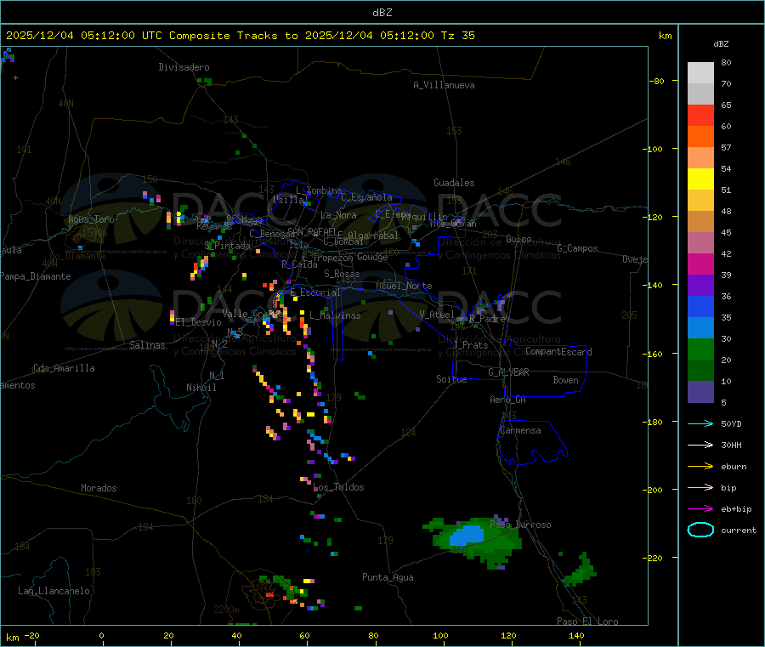Click the 'SAN_RAFAEL' city label

tap(312, 231)
